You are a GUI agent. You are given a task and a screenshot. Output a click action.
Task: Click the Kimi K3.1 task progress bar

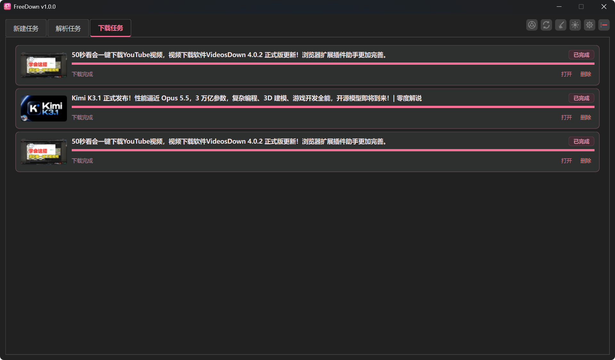coord(333,107)
